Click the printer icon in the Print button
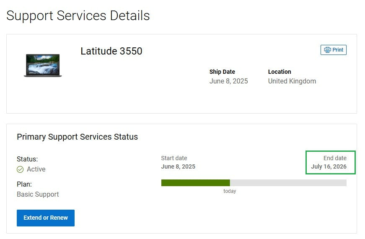The width and height of the screenshot is (365, 239). click(x=327, y=50)
